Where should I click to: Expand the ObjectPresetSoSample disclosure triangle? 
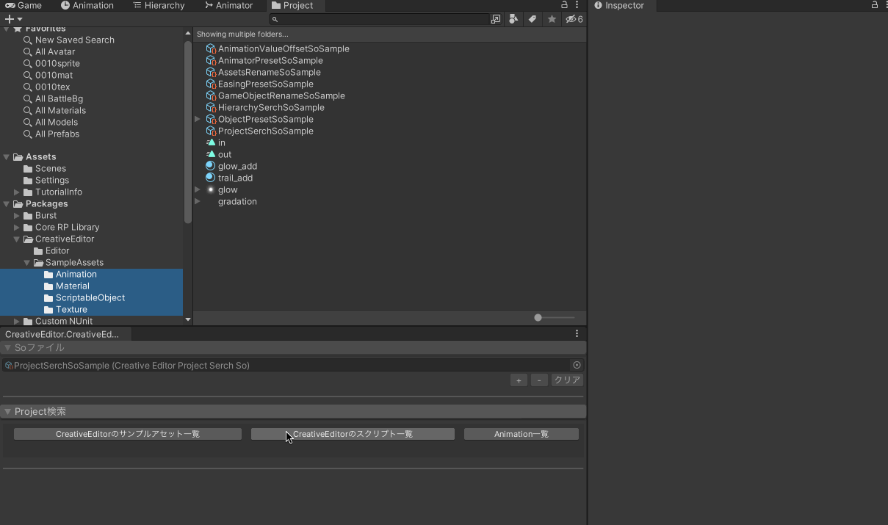pos(197,119)
